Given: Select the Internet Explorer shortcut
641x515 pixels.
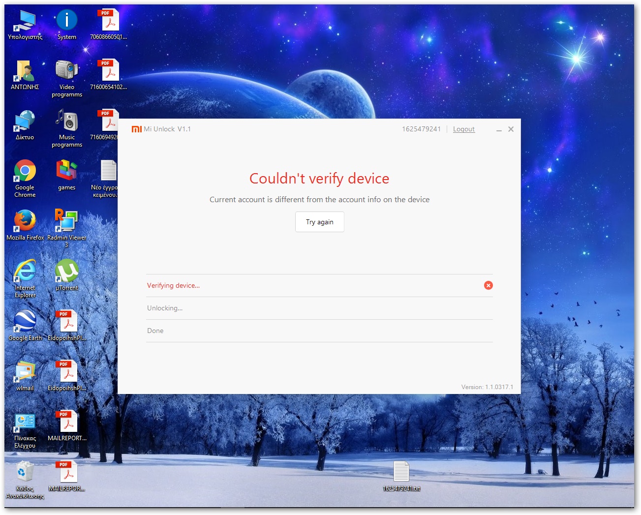Looking at the screenshot, I should click(x=25, y=279).
